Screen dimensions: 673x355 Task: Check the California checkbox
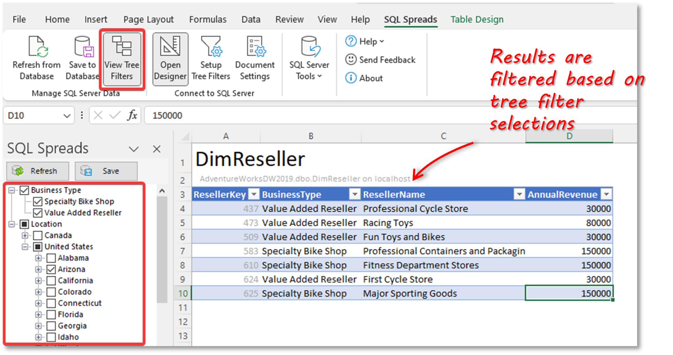[51, 281]
